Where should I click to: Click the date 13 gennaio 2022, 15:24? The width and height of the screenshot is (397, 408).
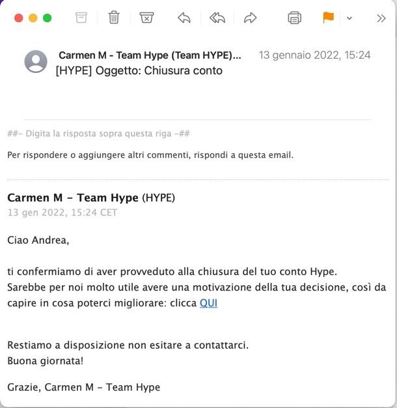pyautogui.click(x=314, y=55)
